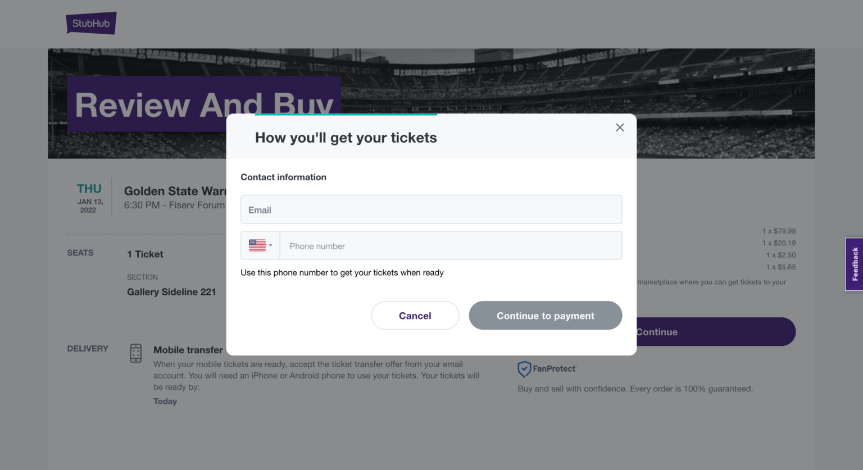
Task: Click the StubHub logo
Action: [x=91, y=23]
